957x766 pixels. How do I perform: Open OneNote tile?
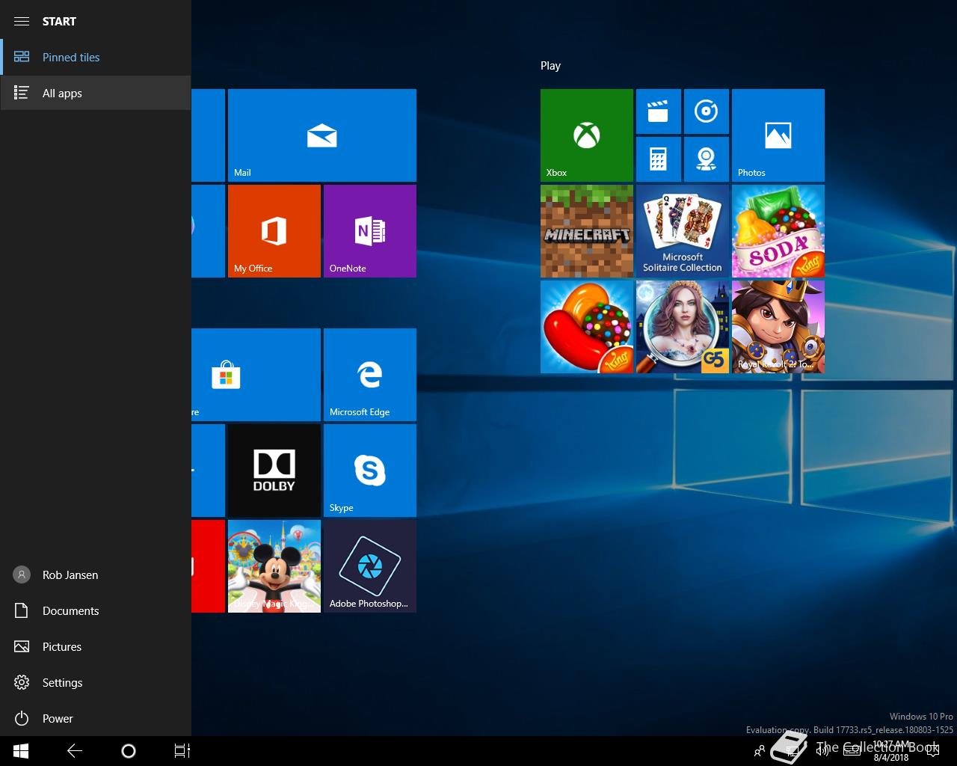pyautogui.click(x=370, y=231)
